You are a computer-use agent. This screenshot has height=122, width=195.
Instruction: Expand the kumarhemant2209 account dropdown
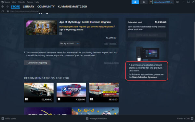point(163,2)
